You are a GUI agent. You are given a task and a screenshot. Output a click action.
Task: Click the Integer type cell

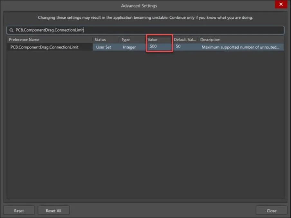(129, 47)
